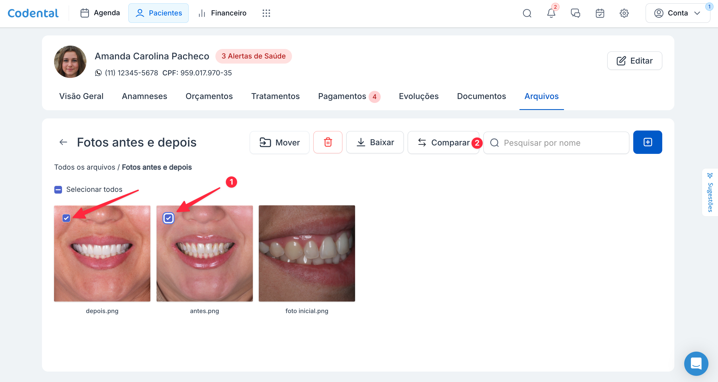Click the Editar button
Viewport: 718px width, 382px height.
point(635,60)
